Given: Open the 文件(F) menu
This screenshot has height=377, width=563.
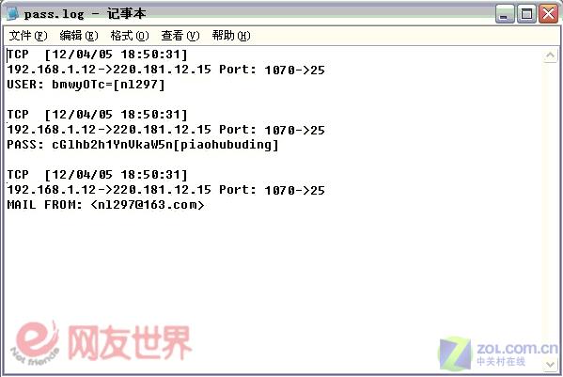Looking at the screenshot, I should [x=28, y=36].
